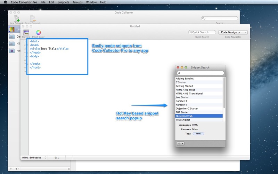This screenshot has width=278, height=174.
Task: Choose the PHP Starter snippet
Action: 199,112
